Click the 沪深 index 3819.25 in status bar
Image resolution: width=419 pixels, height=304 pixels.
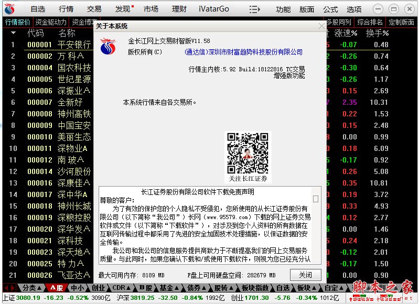point(142,298)
